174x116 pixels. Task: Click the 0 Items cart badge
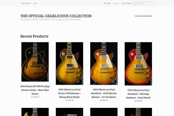point(116,3)
